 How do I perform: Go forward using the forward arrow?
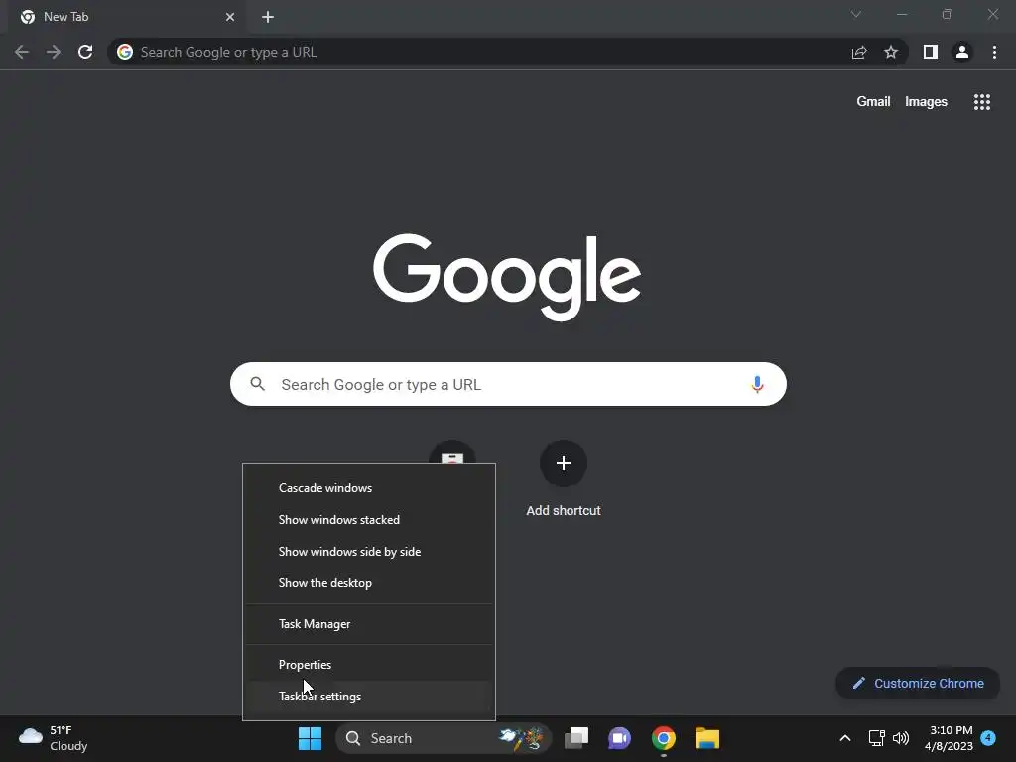coord(54,52)
